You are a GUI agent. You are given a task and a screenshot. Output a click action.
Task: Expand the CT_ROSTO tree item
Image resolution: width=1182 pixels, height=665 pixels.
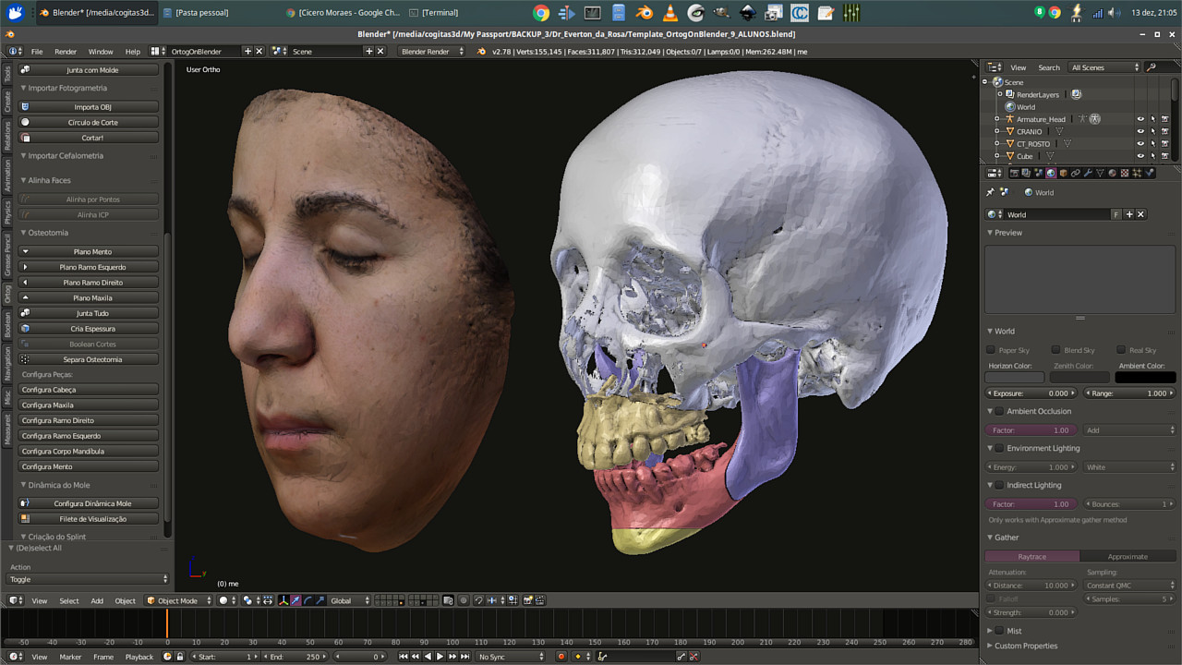point(996,144)
